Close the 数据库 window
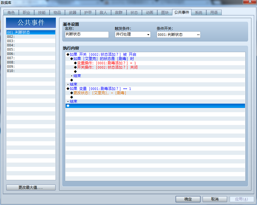 [250, 2]
